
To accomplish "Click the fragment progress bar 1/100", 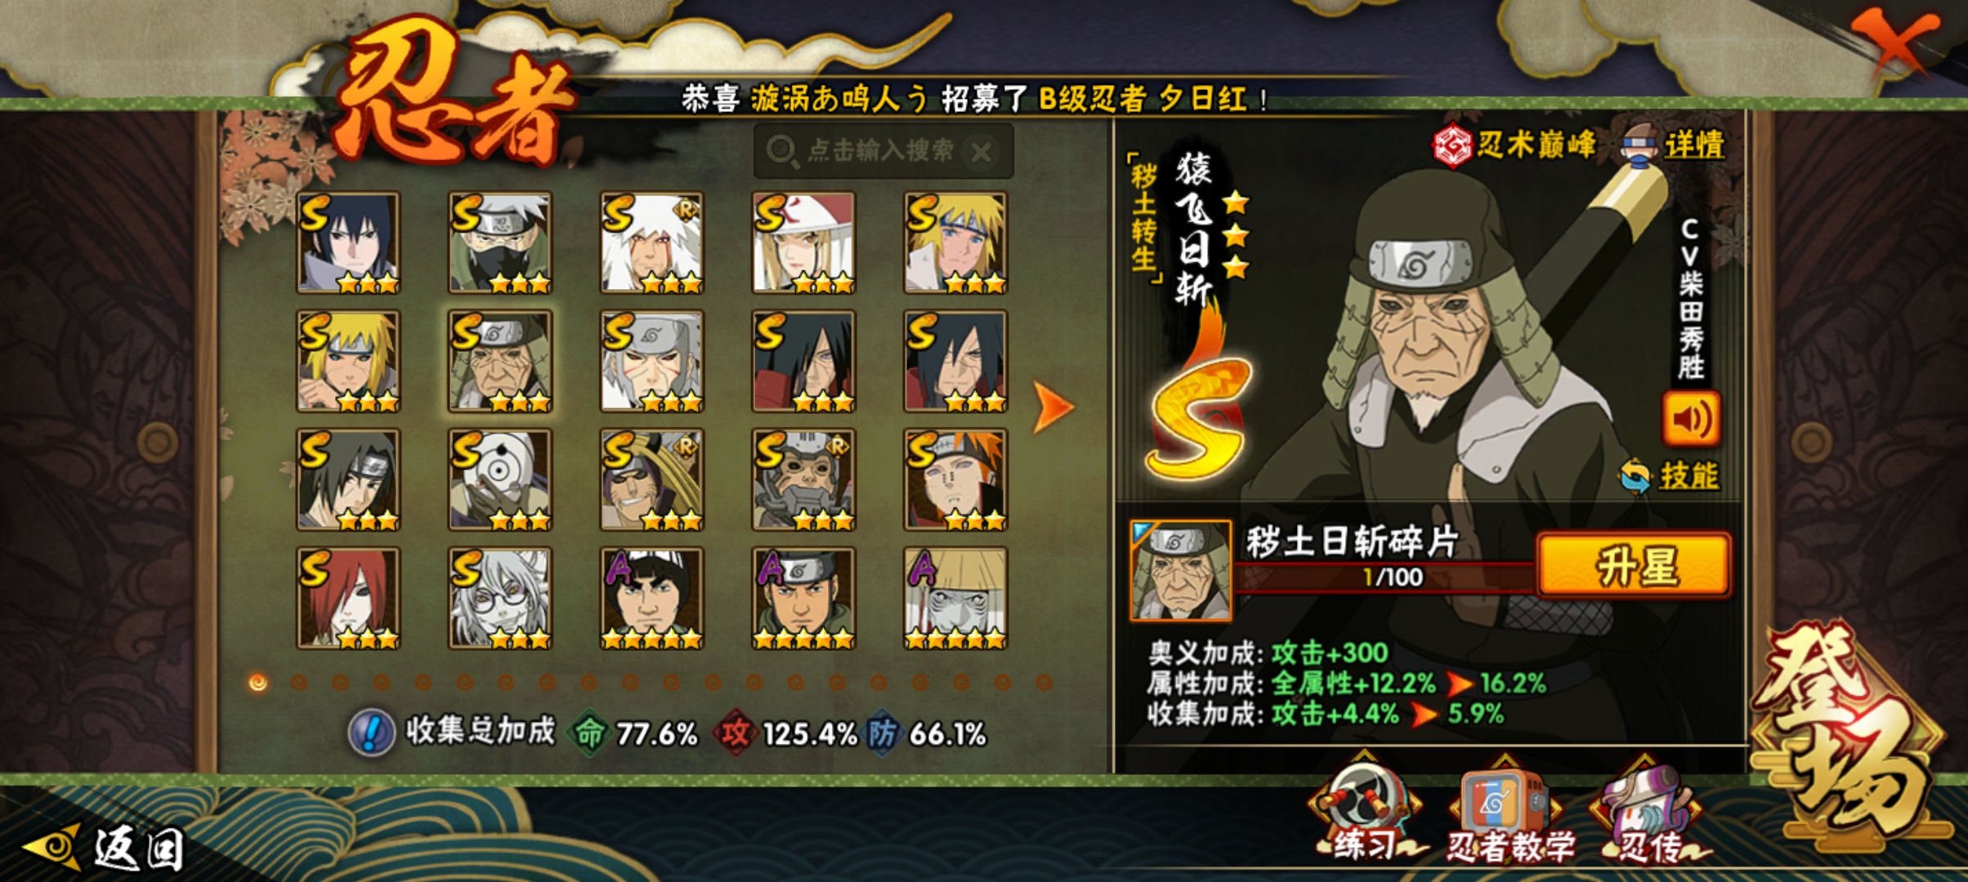I will (1386, 577).
